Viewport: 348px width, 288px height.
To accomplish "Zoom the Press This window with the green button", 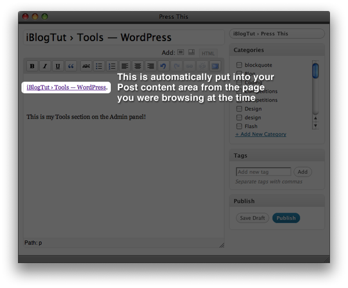I will click(45, 17).
